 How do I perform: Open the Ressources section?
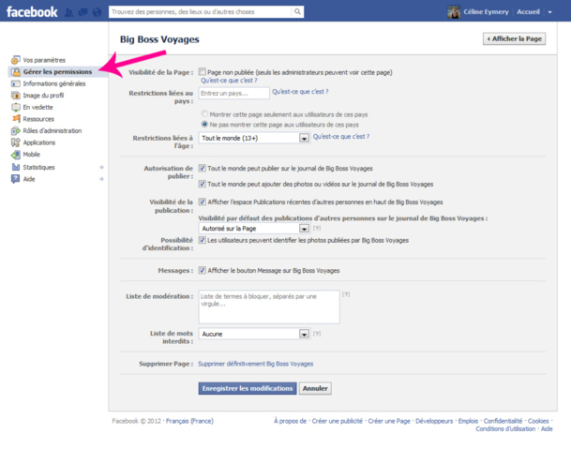pyautogui.click(x=38, y=119)
